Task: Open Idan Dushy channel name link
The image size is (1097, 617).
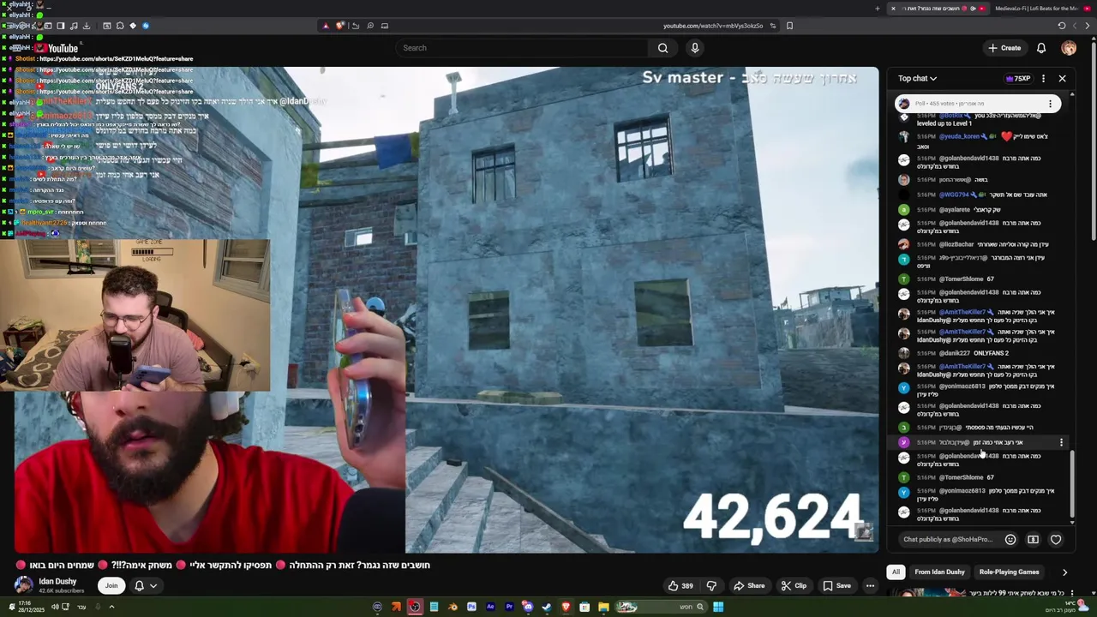Action: click(57, 582)
